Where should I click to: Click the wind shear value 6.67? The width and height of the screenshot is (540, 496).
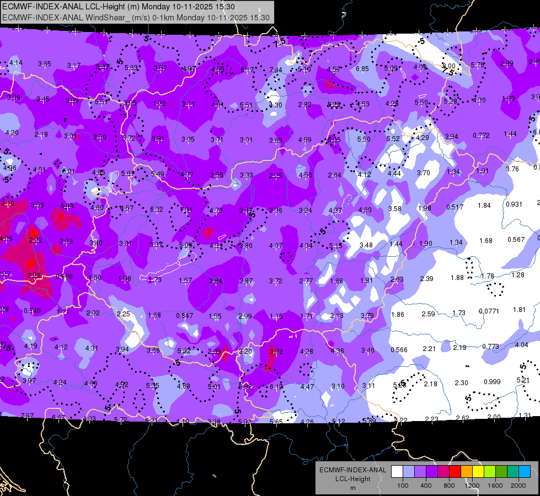(x=58, y=418)
